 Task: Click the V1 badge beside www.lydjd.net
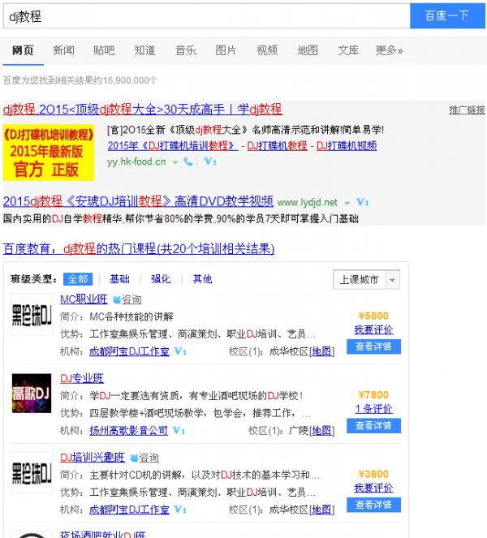click(x=362, y=202)
